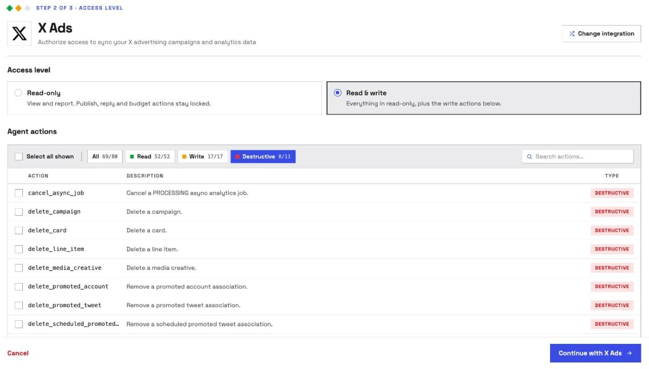
Task: Tick the delete_promoted_tweet checkbox
Action: 19,305
